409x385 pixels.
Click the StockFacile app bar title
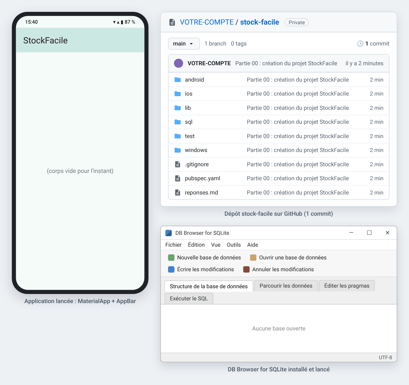tap(46, 40)
